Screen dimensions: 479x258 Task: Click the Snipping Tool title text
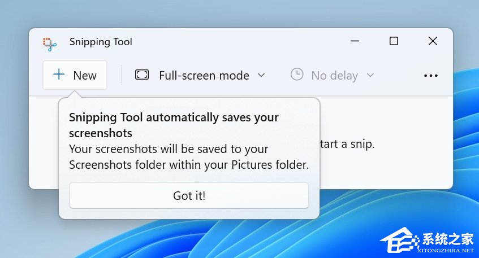(x=101, y=42)
